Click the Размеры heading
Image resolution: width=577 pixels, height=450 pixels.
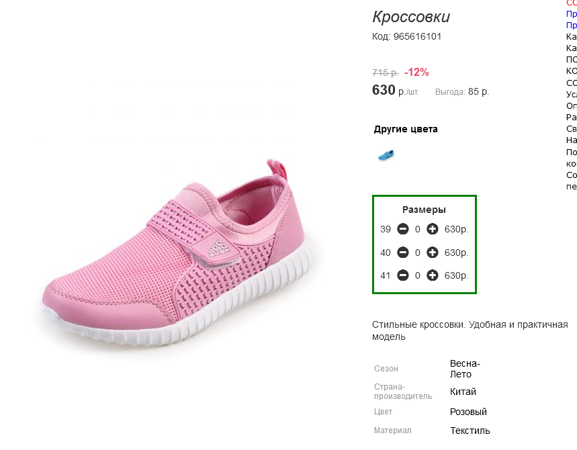click(x=424, y=210)
